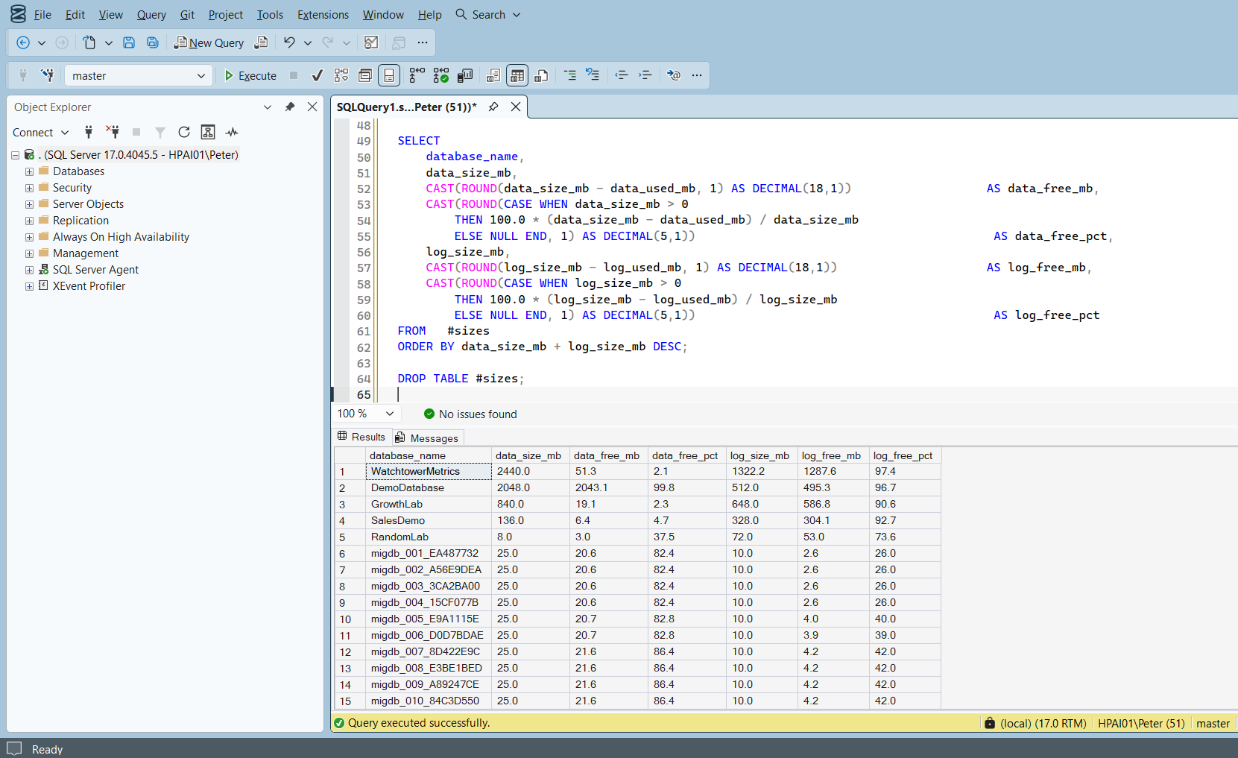This screenshot has height=758, width=1238.
Task: Toggle the pin on SQLQuery1 tab
Action: (493, 107)
